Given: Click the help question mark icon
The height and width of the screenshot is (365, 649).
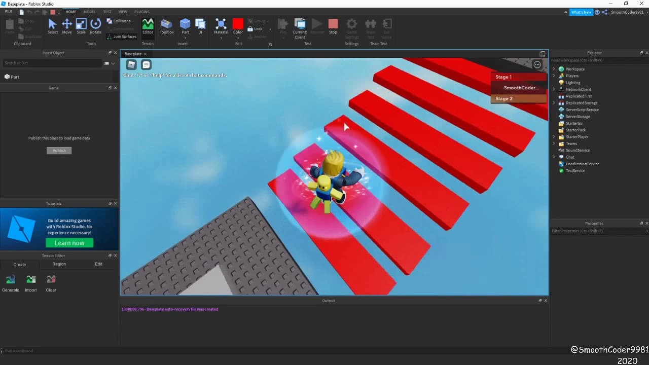Looking at the screenshot, I should pos(597,12).
